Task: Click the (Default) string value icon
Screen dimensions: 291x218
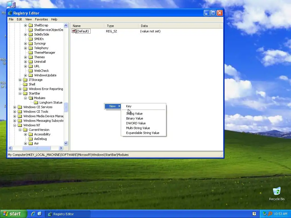Action: point(74,31)
